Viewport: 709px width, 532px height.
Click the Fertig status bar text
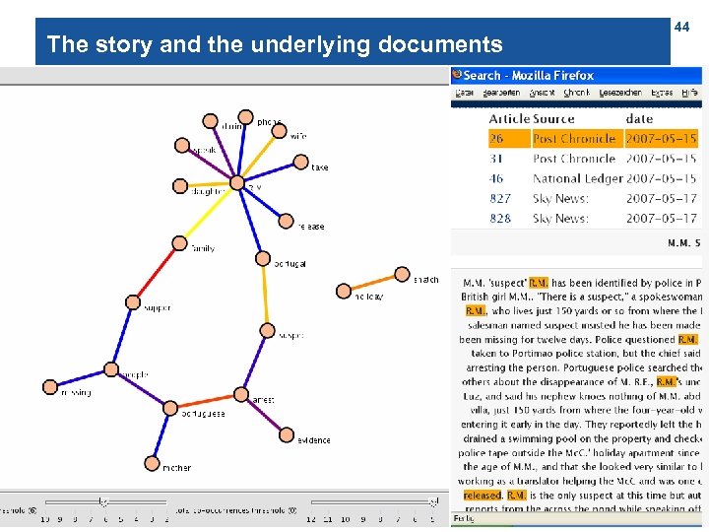click(464, 518)
